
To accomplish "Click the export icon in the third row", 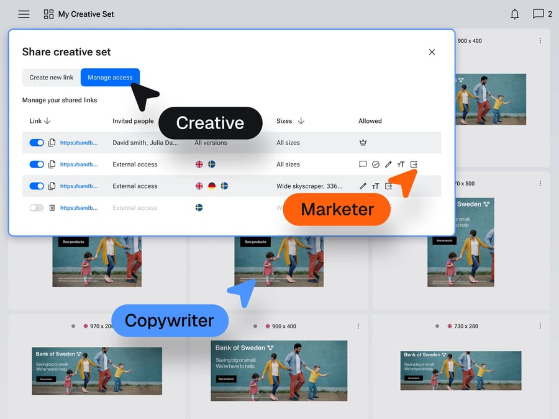I will tap(388, 186).
